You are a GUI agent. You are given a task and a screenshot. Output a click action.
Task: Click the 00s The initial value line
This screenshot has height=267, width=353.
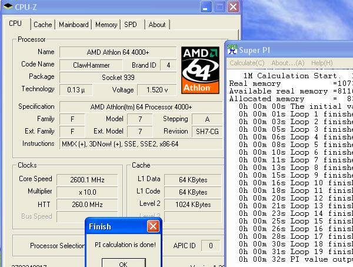(x=296, y=106)
